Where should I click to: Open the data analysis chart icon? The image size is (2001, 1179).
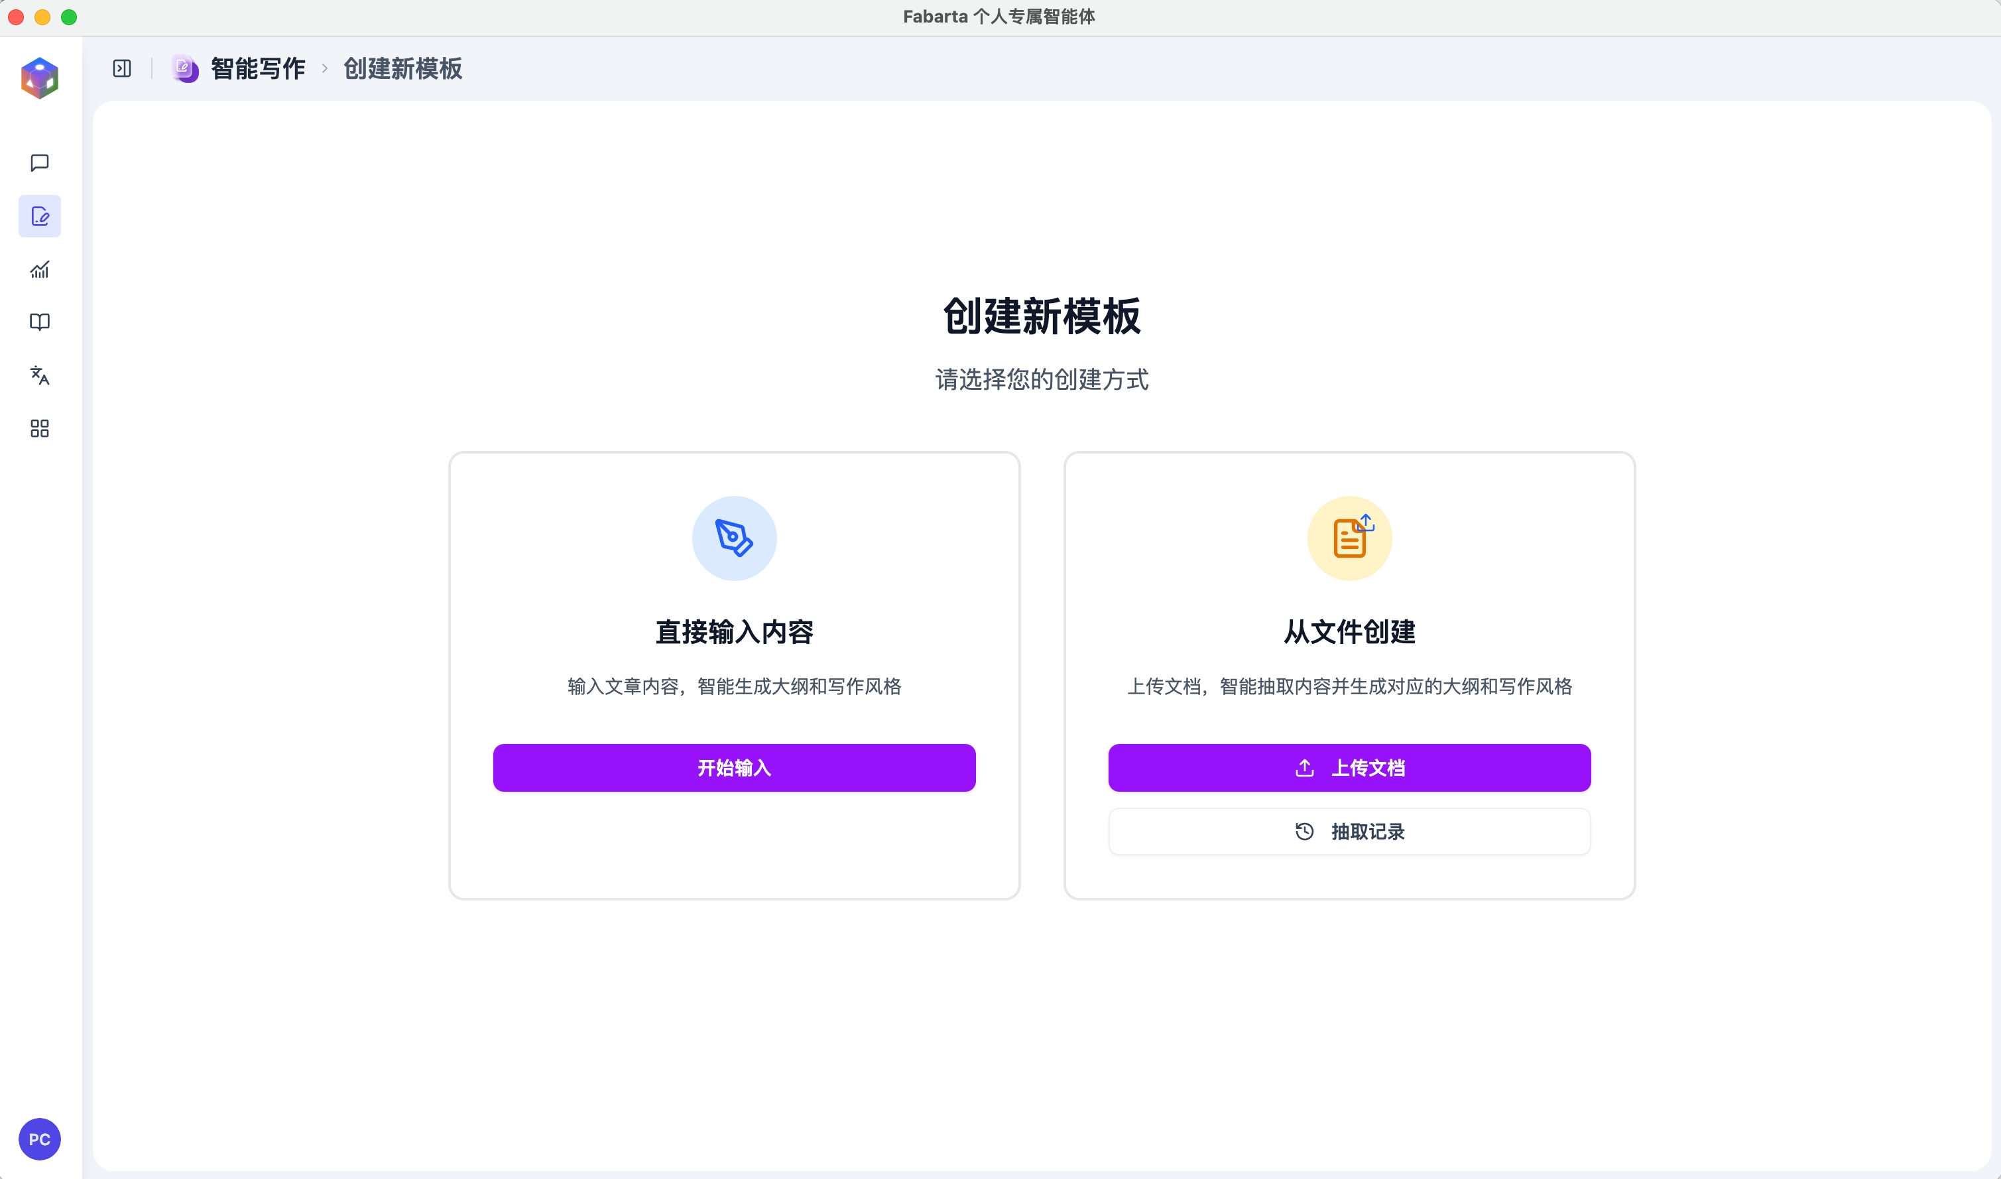pyautogui.click(x=40, y=269)
